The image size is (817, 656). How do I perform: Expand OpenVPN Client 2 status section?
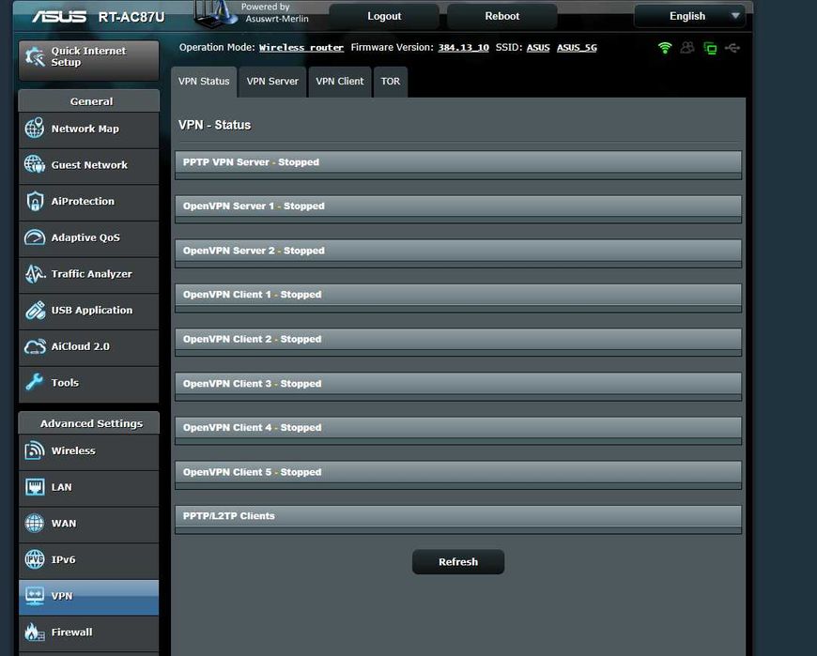(x=458, y=339)
